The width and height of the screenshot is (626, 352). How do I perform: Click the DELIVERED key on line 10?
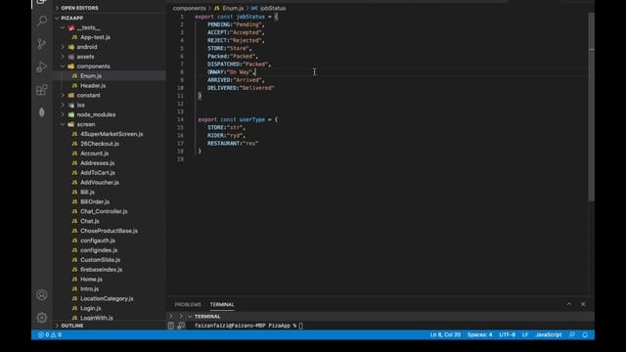coord(222,88)
